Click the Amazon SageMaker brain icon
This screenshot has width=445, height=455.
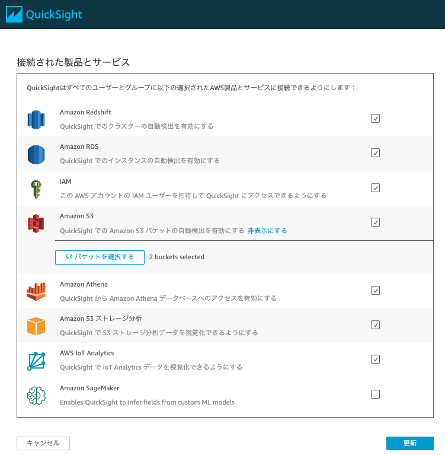(x=36, y=396)
